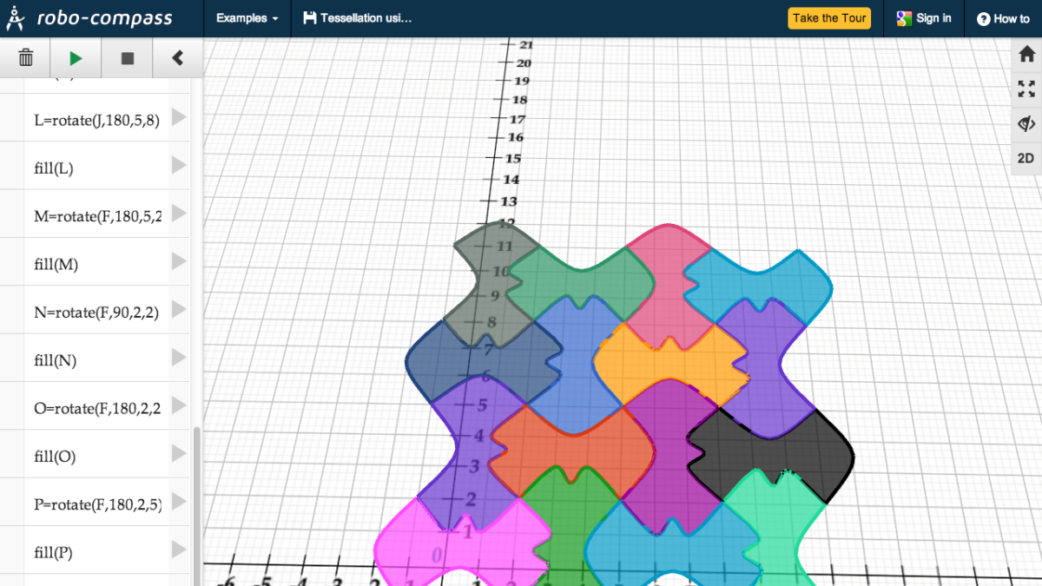The width and height of the screenshot is (1042, 586).
Task: Sign in with the Google sign-in button
Action: point(923,17)
